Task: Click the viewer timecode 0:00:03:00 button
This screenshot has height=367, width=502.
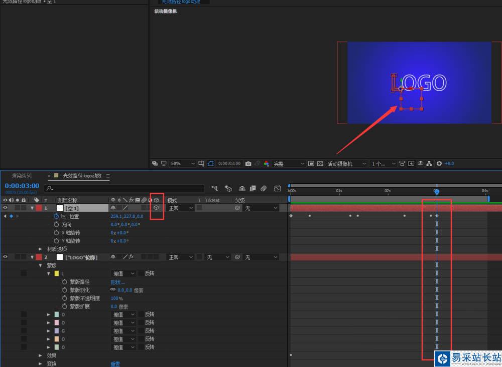Action: click(x=229, y=164)
